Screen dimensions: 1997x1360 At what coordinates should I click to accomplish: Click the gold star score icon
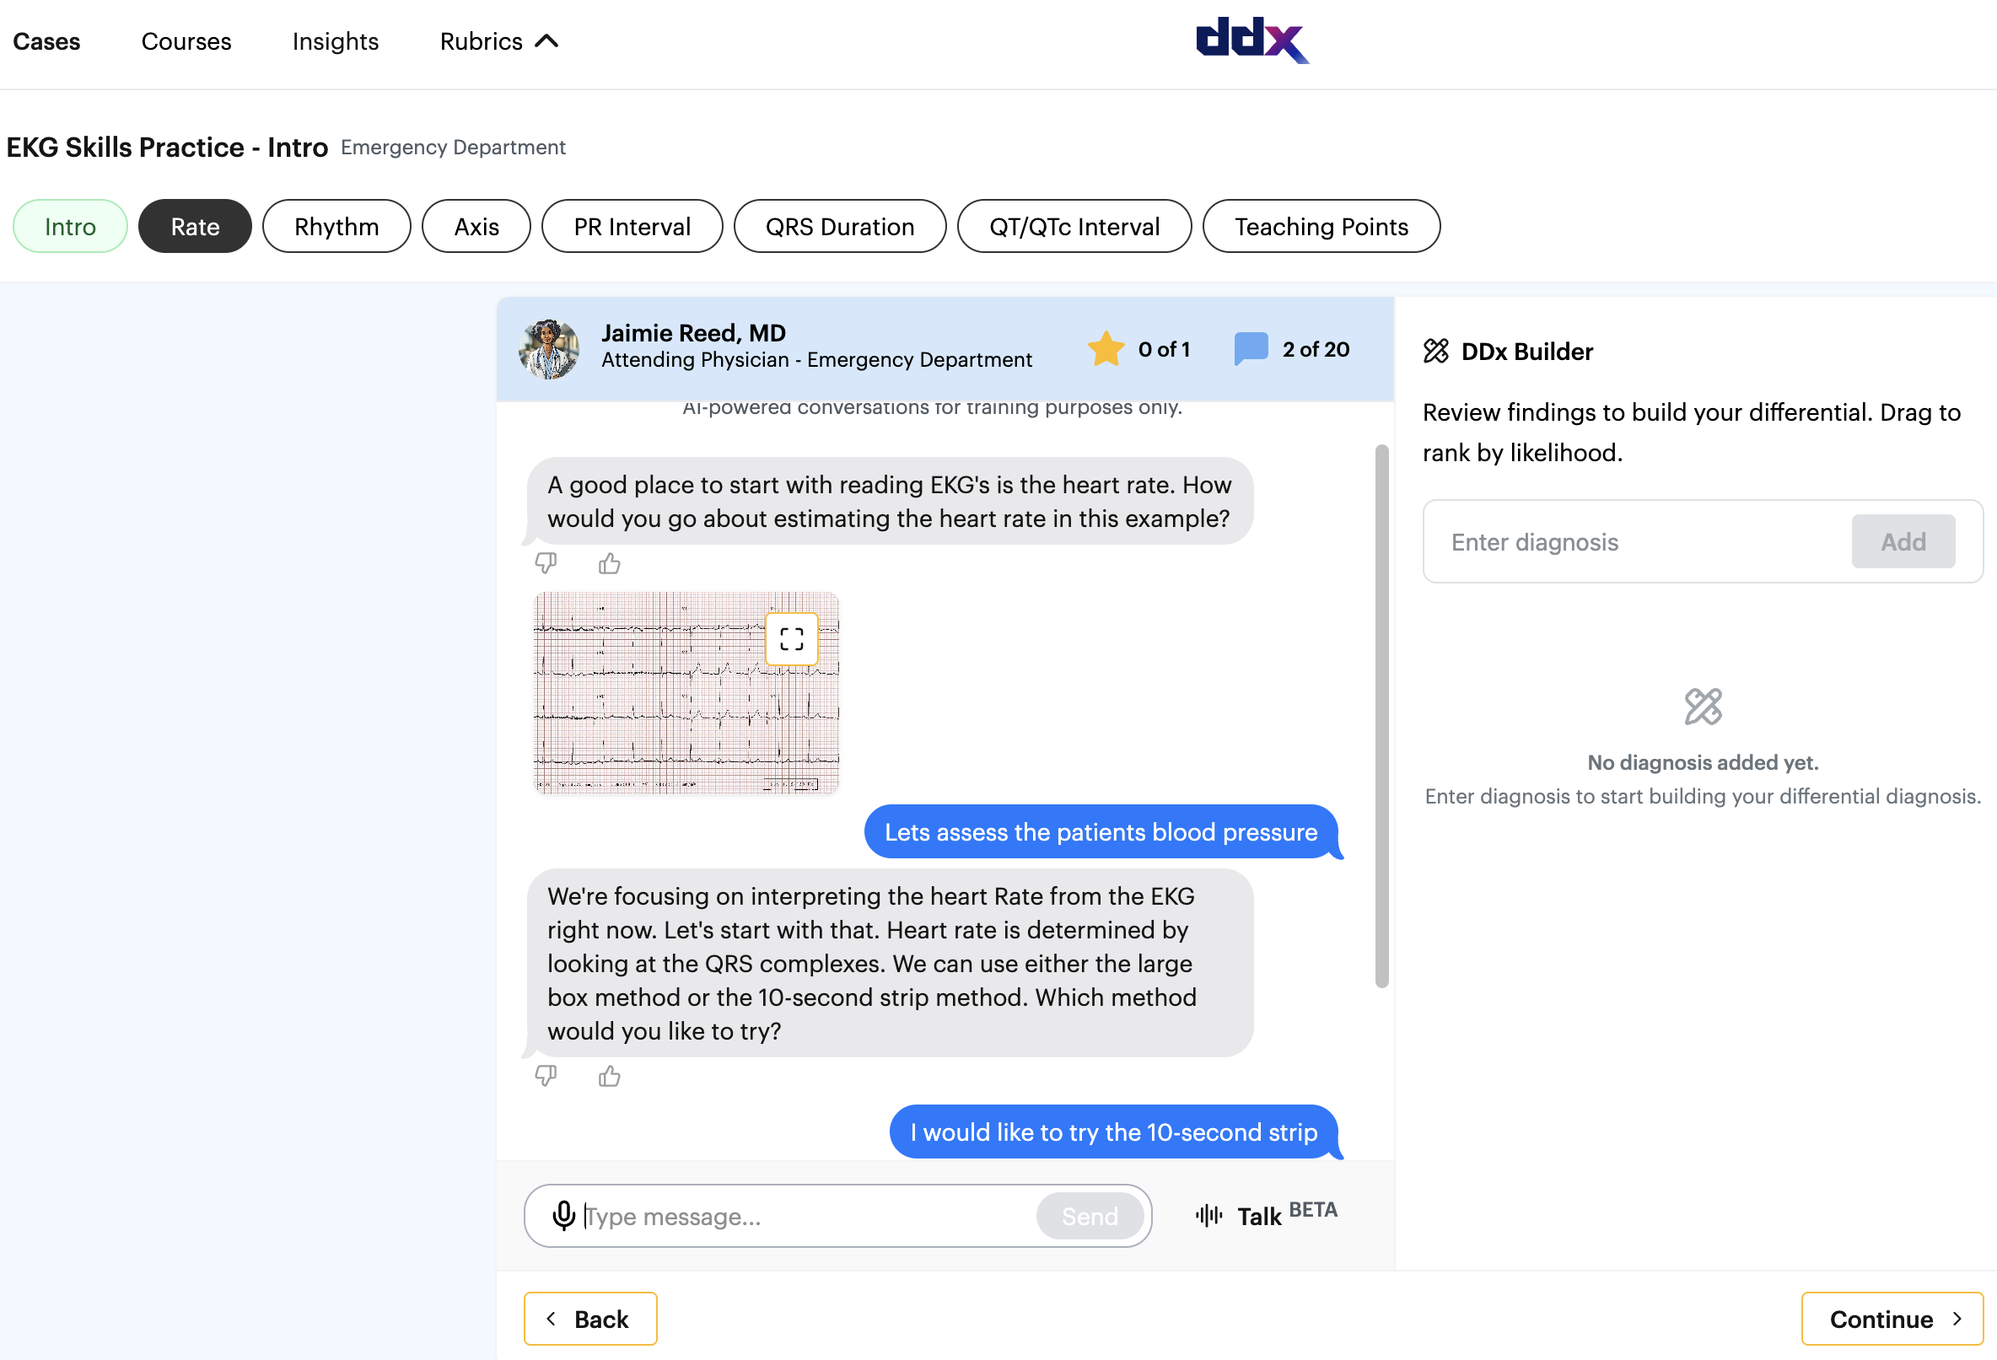[x=1105, y=349]
